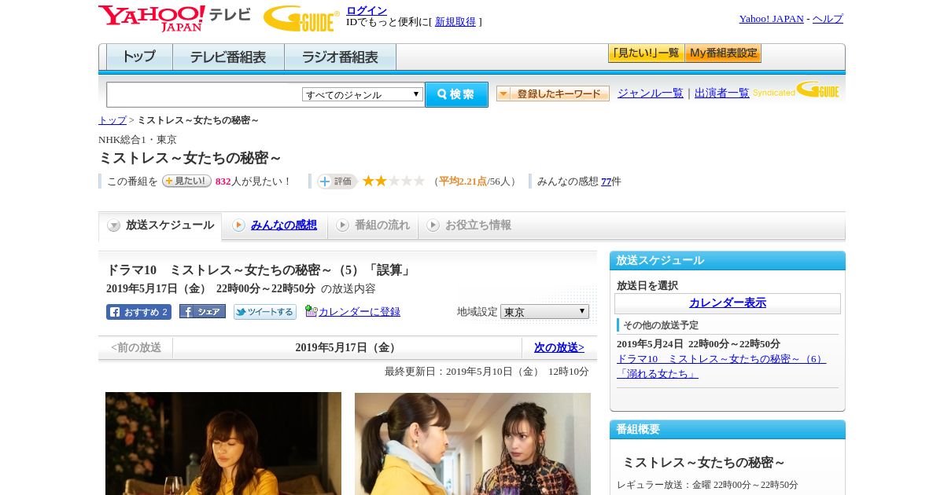
Task: Select the 放送スケジュール tab
Action: pos(160,225)
